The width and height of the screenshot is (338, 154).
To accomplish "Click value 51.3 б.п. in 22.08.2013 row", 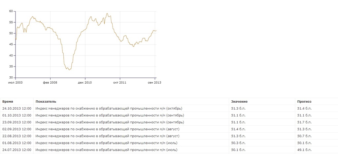I will [238, 136].
